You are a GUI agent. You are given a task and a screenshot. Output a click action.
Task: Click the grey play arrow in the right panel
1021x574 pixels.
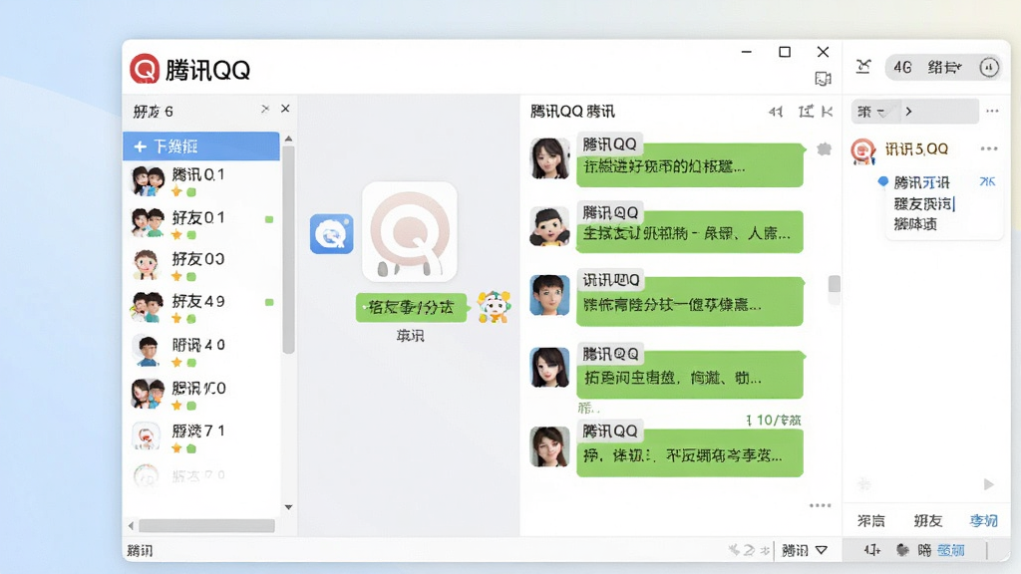988,484
